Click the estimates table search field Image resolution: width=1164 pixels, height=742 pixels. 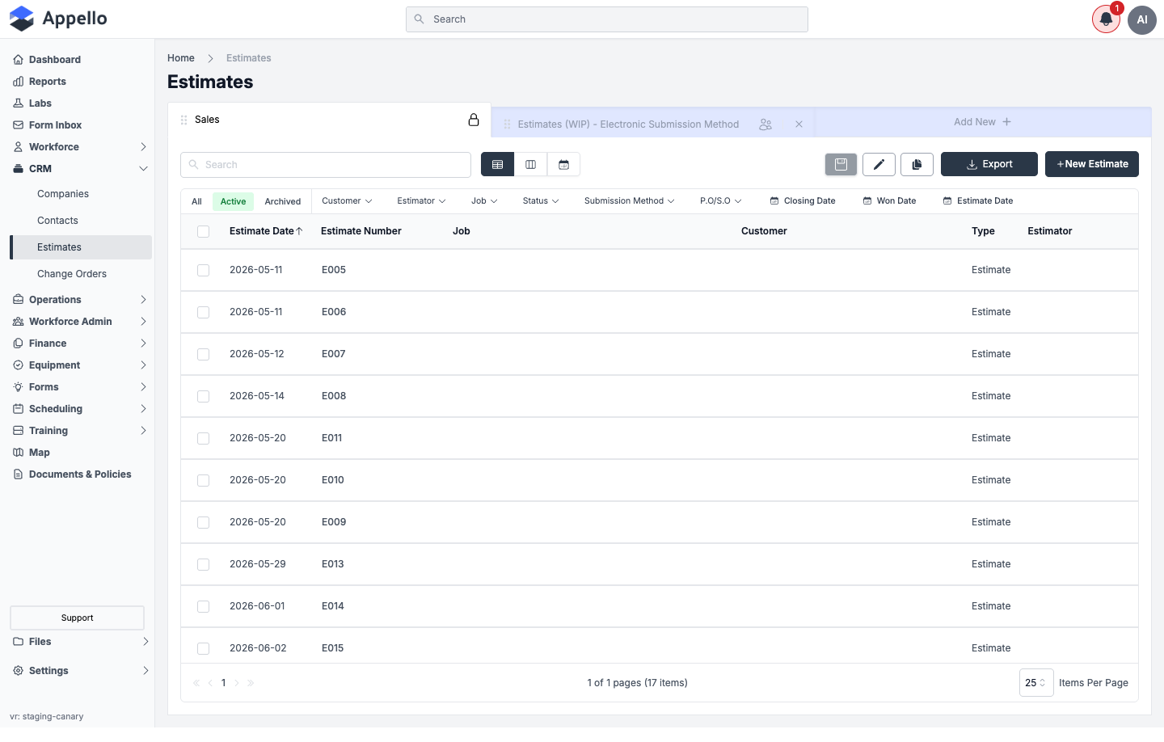pyautogui.click(x=326, y=165)
